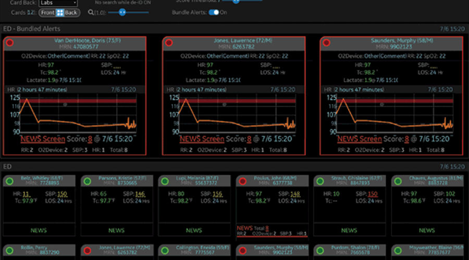Click SBP 148 value on Poulus card
Image resolution: width=469 pixels, height=260 pixels.
tap(295, 194)
